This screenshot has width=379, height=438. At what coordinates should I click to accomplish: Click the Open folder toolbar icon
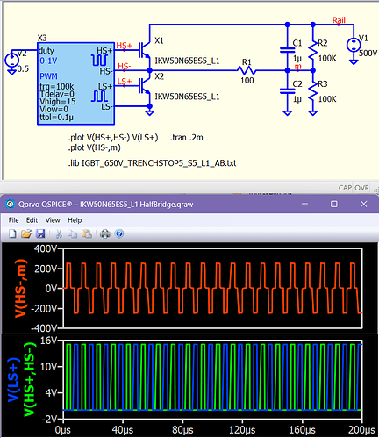(26, 233)
